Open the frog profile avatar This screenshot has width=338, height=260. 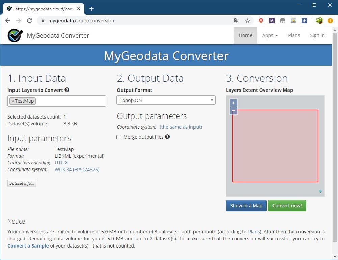pos(319,21)
